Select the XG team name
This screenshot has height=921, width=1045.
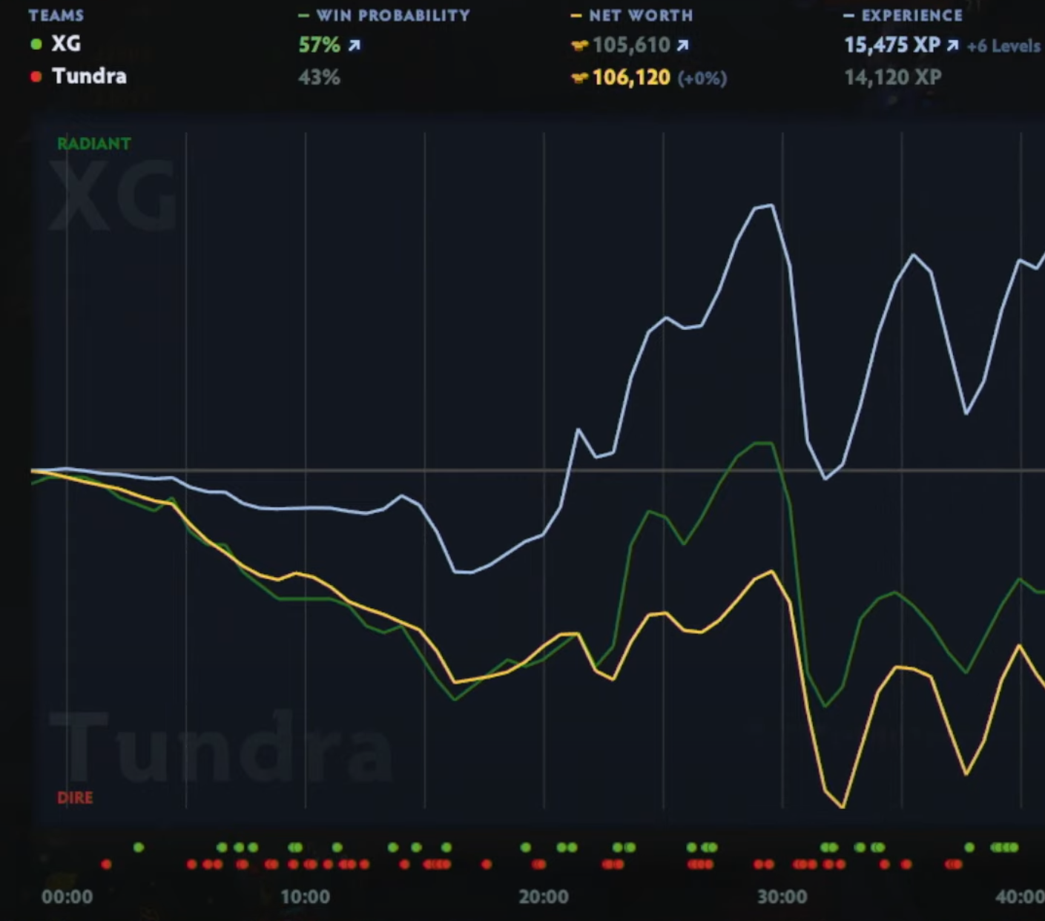click(x=66, y=44)
